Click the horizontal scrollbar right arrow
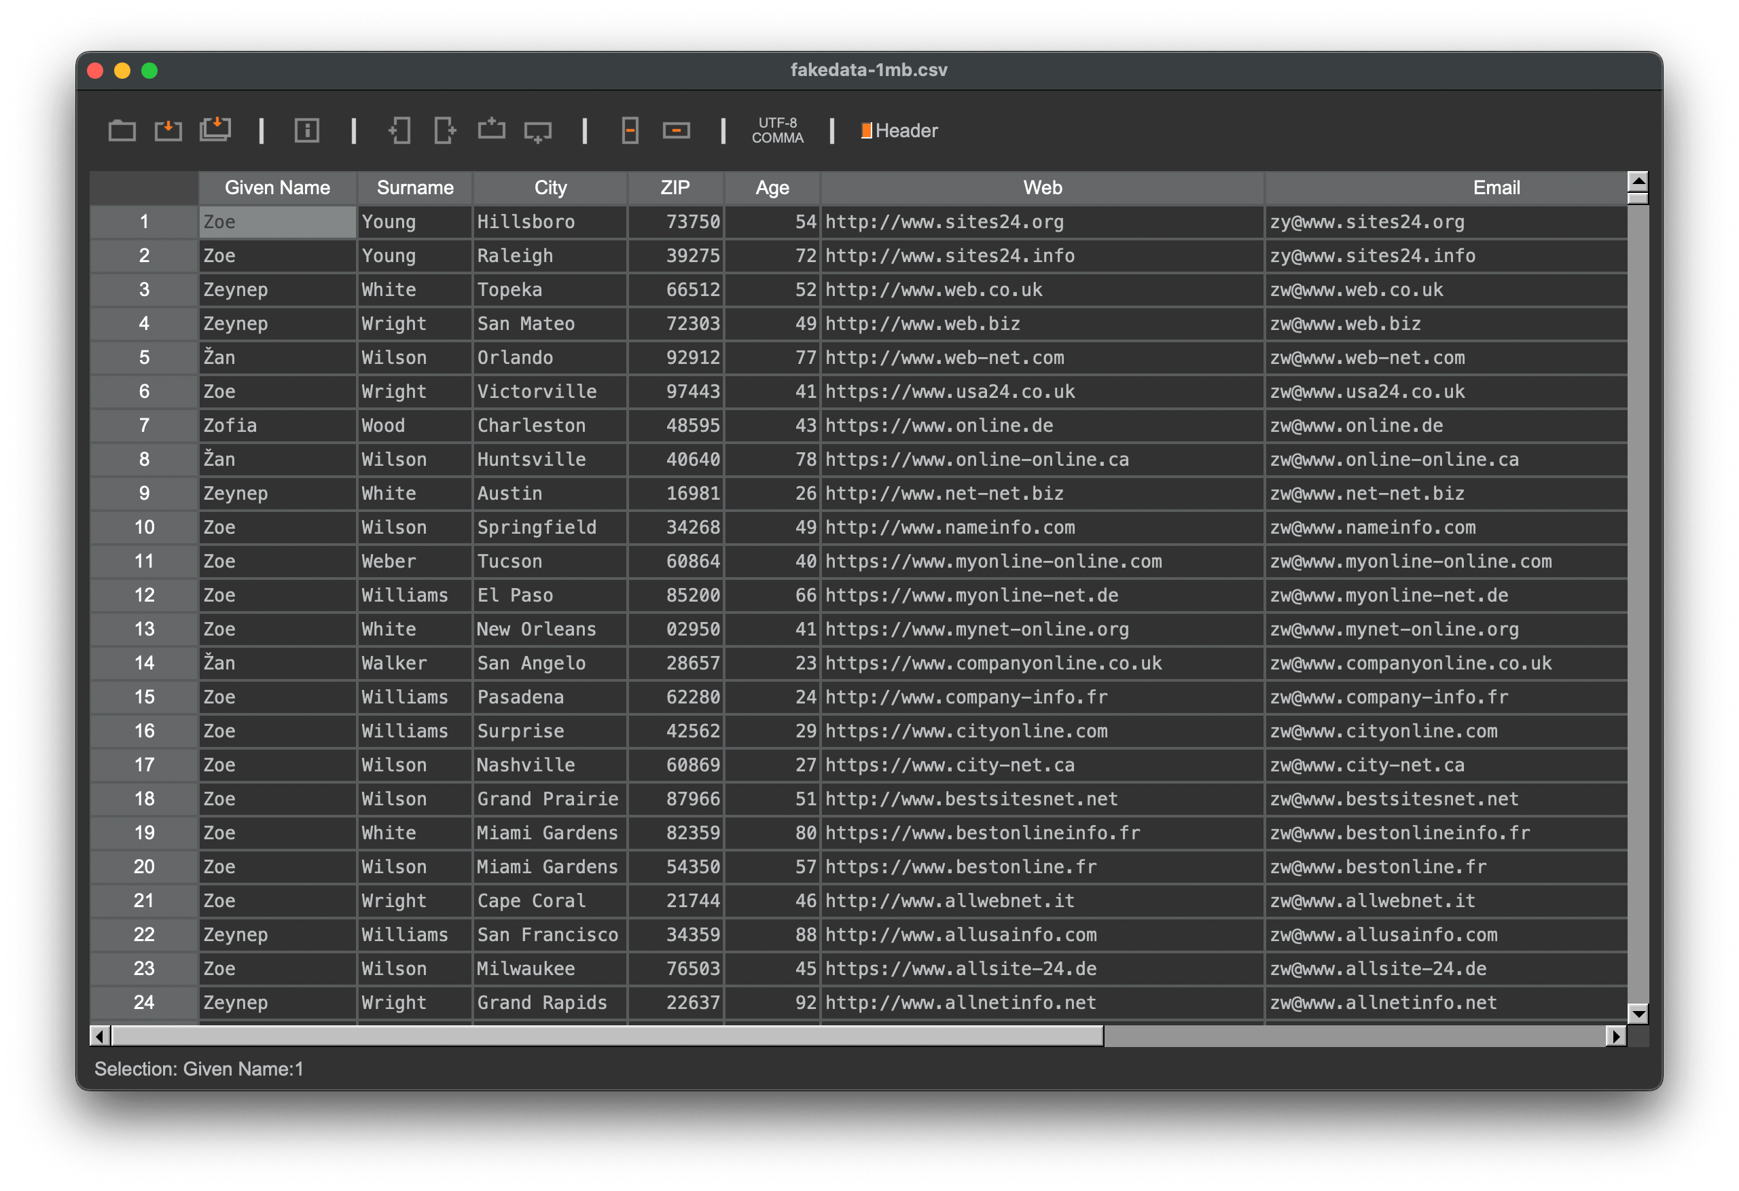Image resolution: width=1739 pixels, height=1191 pixels. pyautogui.click(x=1616, y=1036)
